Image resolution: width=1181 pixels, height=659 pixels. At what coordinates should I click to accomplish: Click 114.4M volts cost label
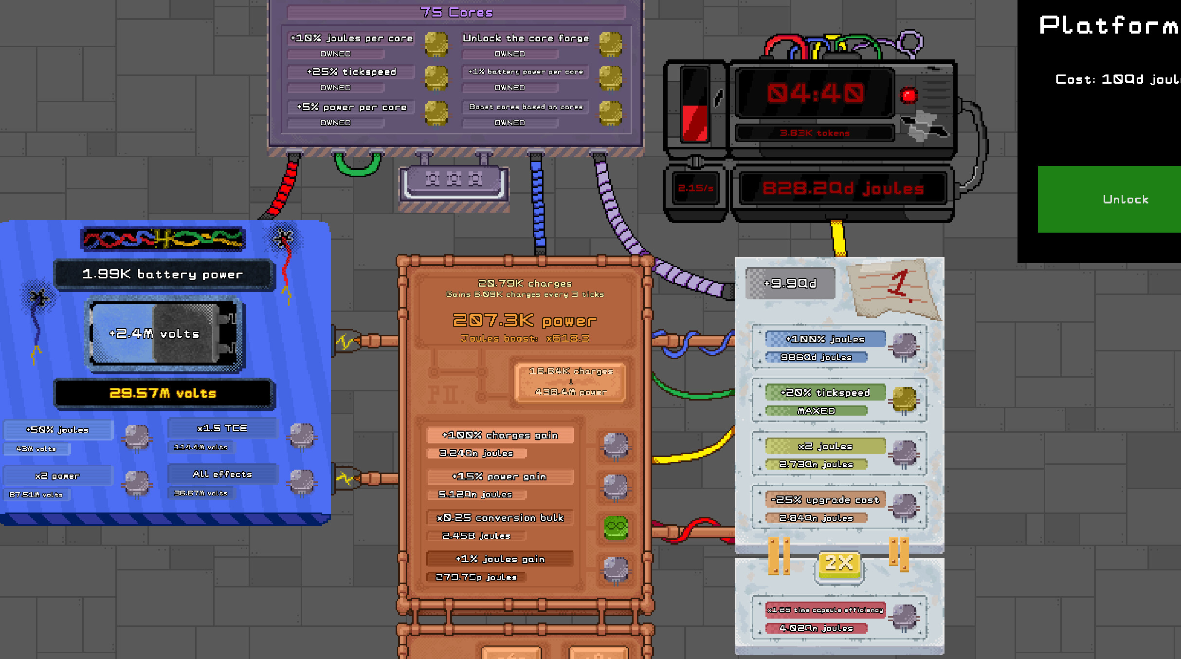(x=201, y=447)
